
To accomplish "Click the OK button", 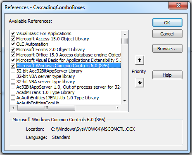I will 167,23.
